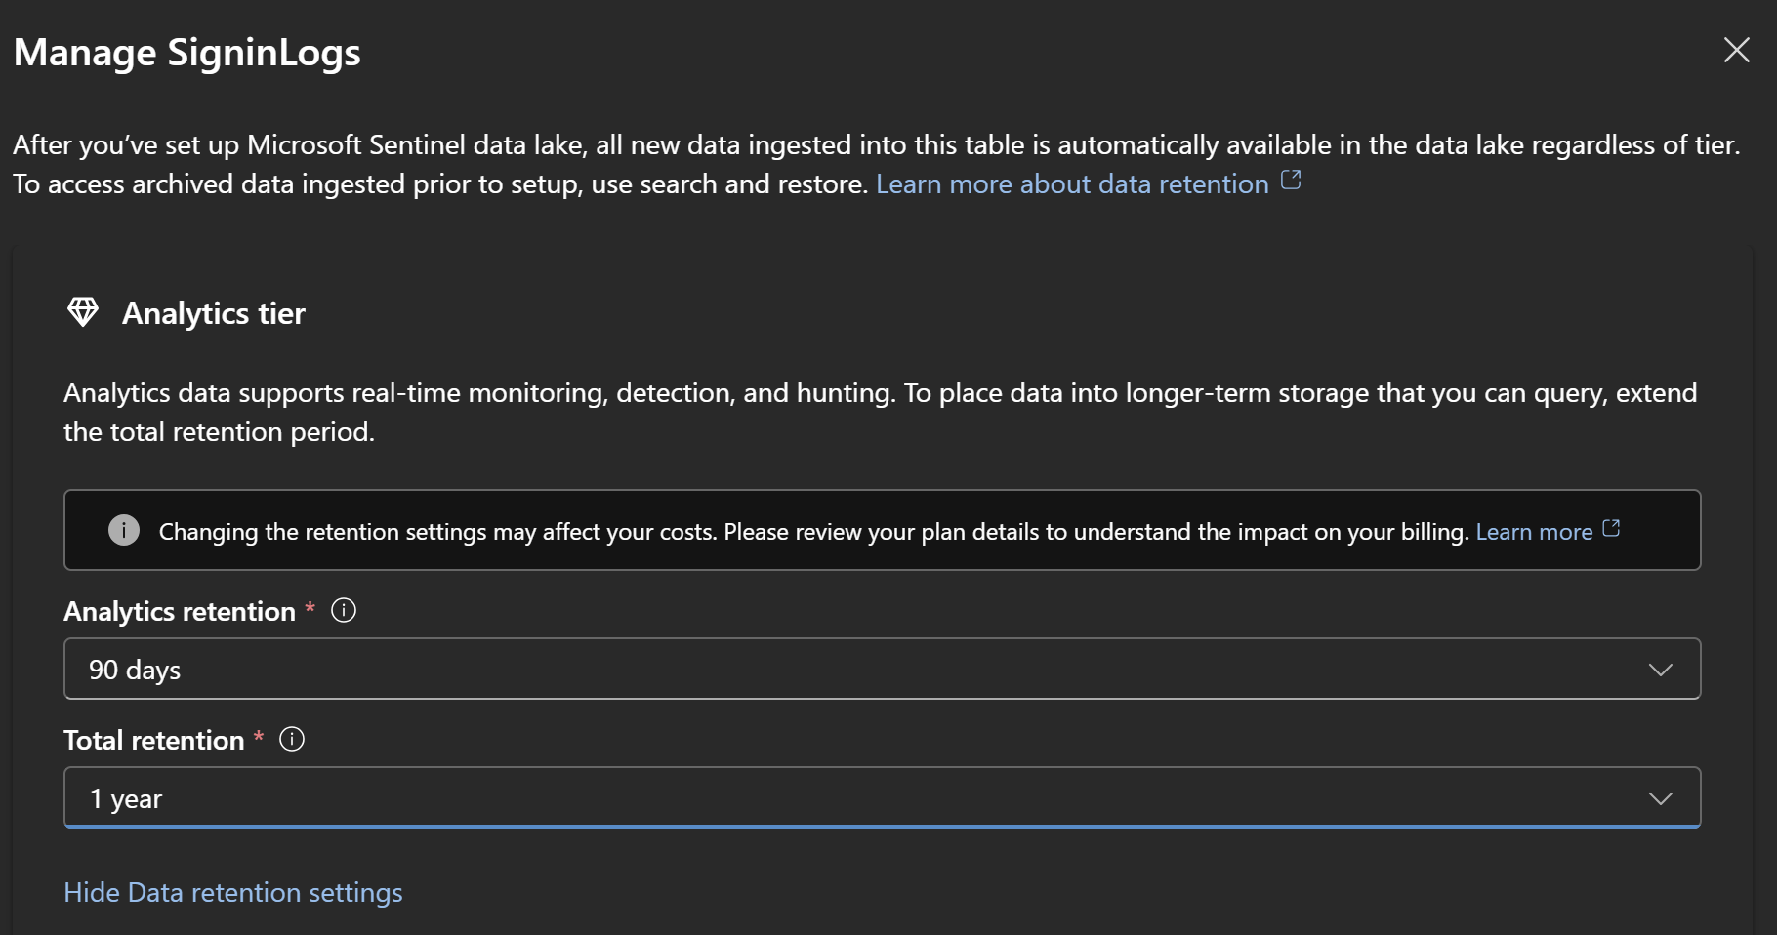Open the Total retention 1 year dropdown
The width and height of the screenshot is (1777, 935).
[x=859, y=798]
